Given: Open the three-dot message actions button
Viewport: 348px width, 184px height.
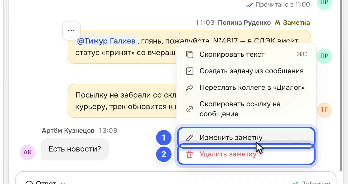Looking at the screenshot, I should pos(71,31).
